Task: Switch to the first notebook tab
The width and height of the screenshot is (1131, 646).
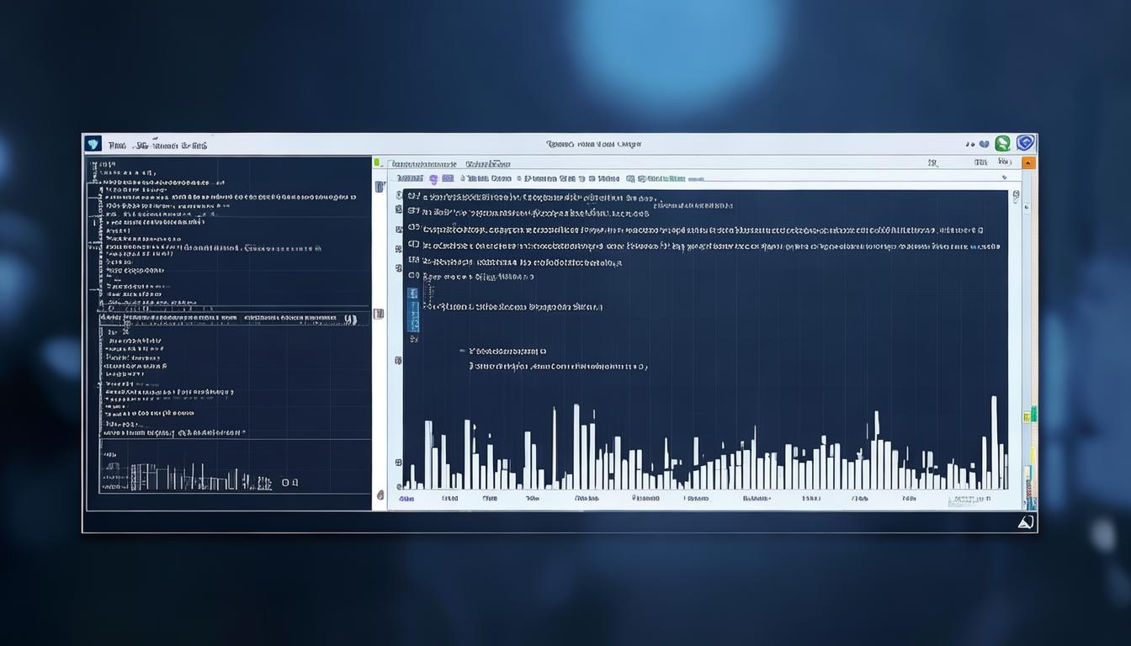Action: [x=425, y=163]
